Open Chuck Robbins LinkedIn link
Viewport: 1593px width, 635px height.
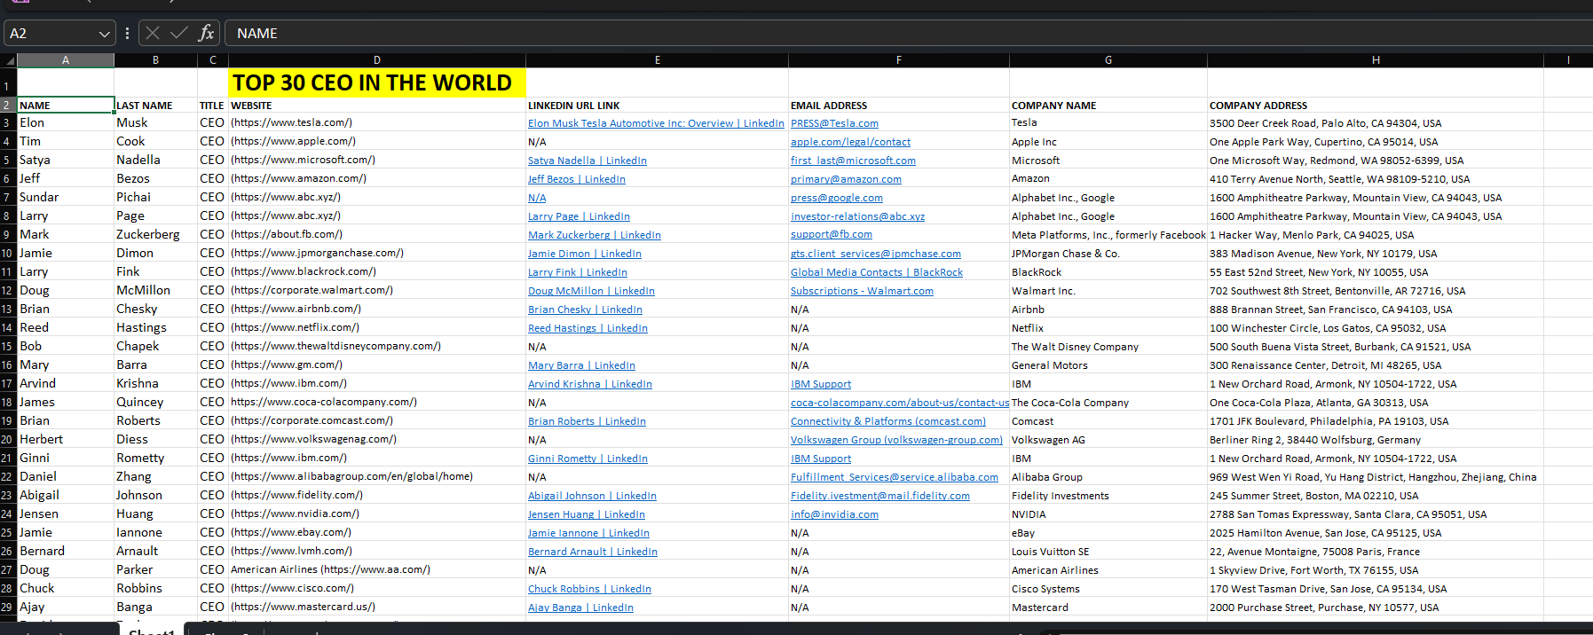click(x=589, y=589)
